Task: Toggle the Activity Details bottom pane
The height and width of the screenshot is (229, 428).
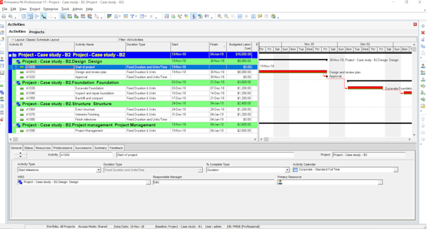Action: tap(63, 16)
